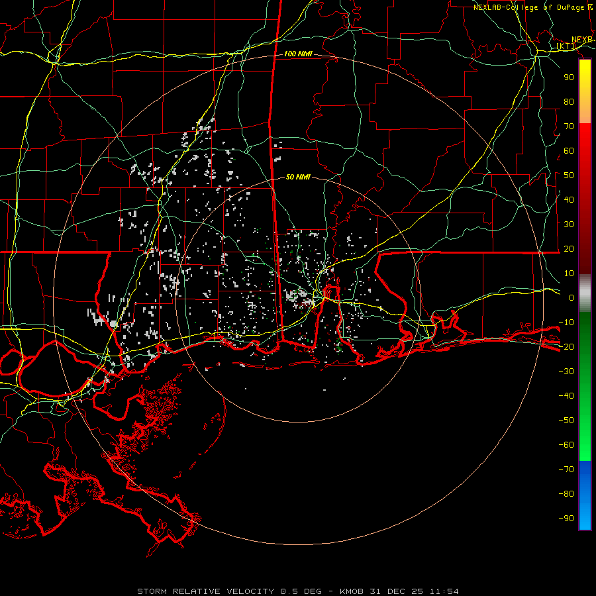Select the 20 value on velocity scale
Screen dimensions: 596x596
pyautogui.click(x=569, y=249)
